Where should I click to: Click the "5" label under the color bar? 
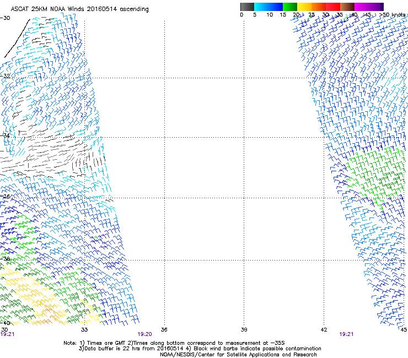point(255,15)
